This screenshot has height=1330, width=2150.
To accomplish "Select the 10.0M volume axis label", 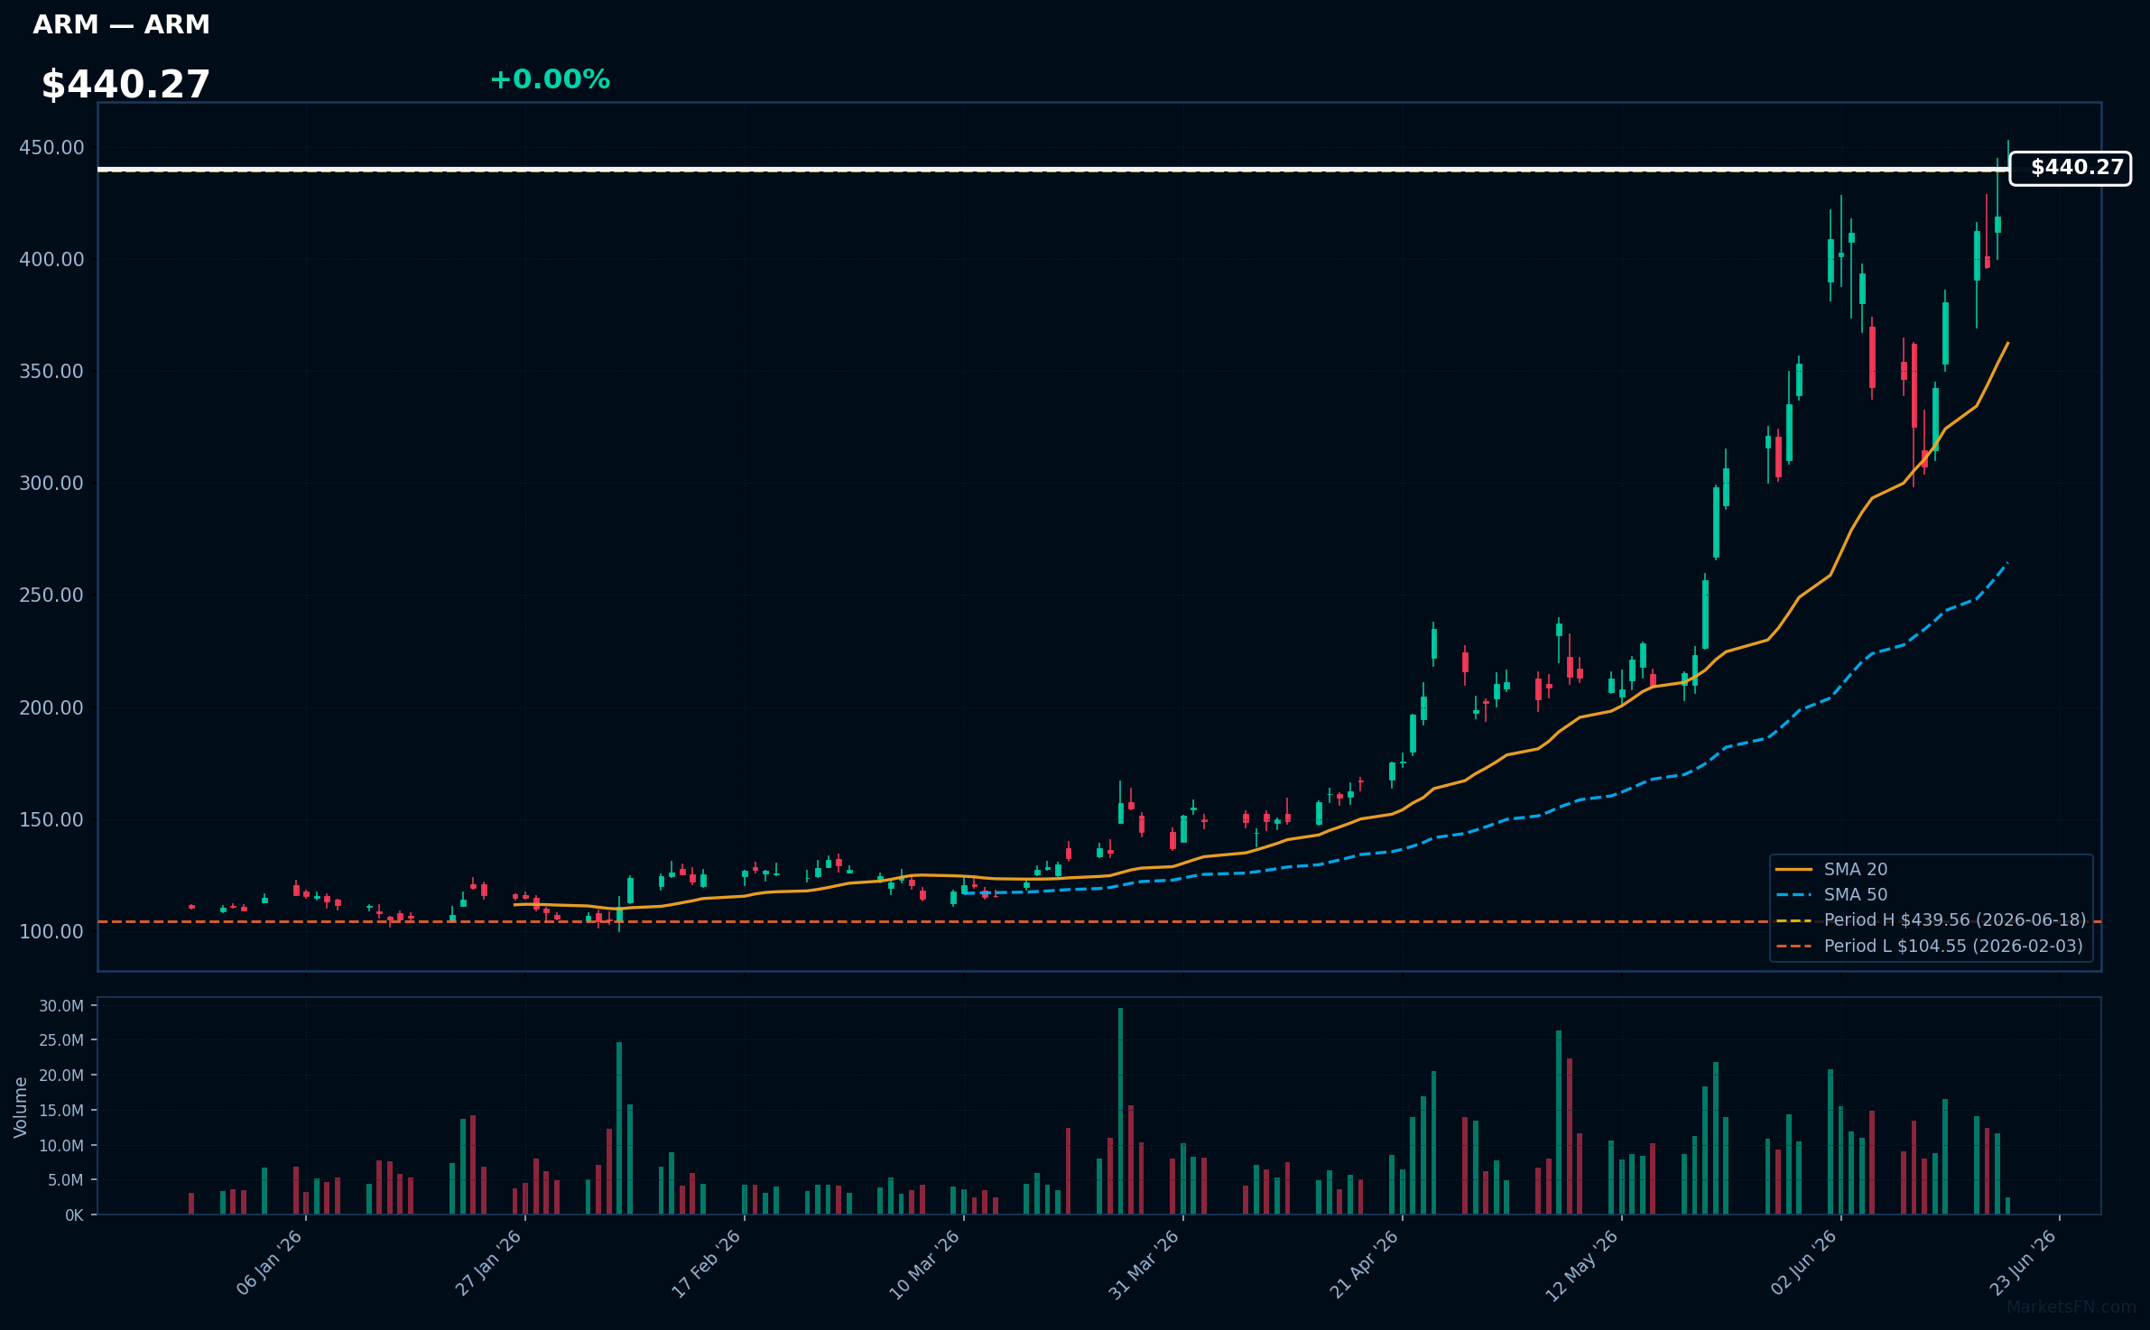I will pos(61,1146).
